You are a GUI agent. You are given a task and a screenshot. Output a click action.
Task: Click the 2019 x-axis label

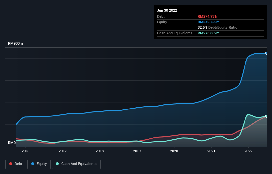(137, 151)
